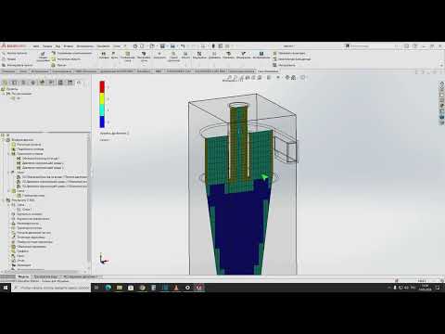Select the ConfigurationManager tab icon

click(23, 83)
